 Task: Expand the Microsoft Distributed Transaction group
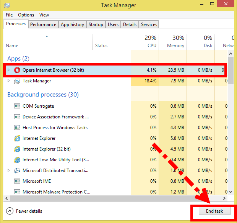point(9,171)
